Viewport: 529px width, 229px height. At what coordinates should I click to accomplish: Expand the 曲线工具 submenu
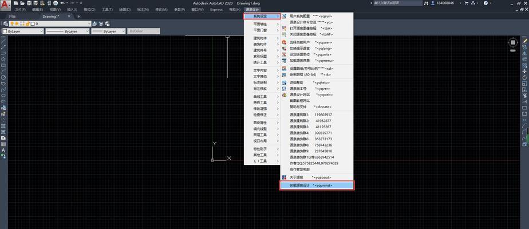(x=262, y=96)
